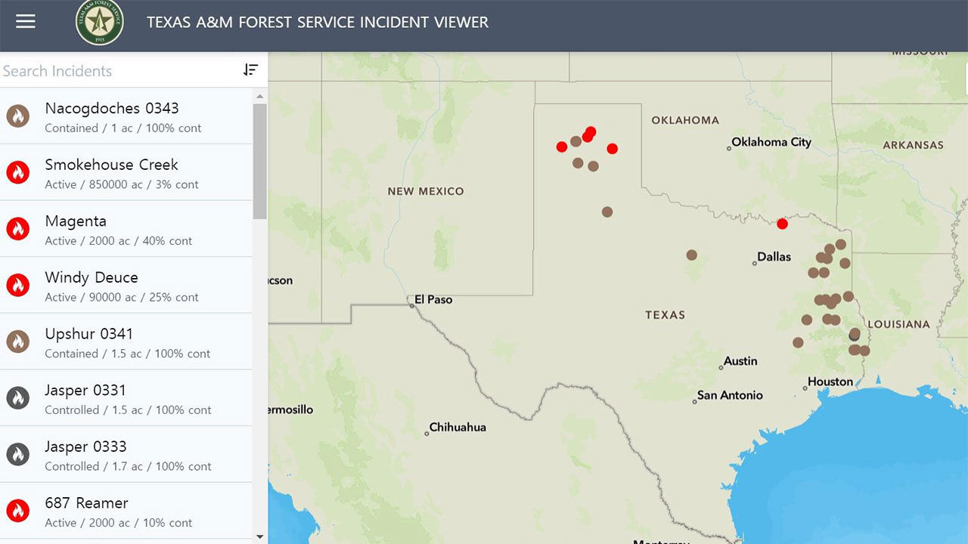
Task: Click the Magenta active fire icon
Action: [18, 229]
